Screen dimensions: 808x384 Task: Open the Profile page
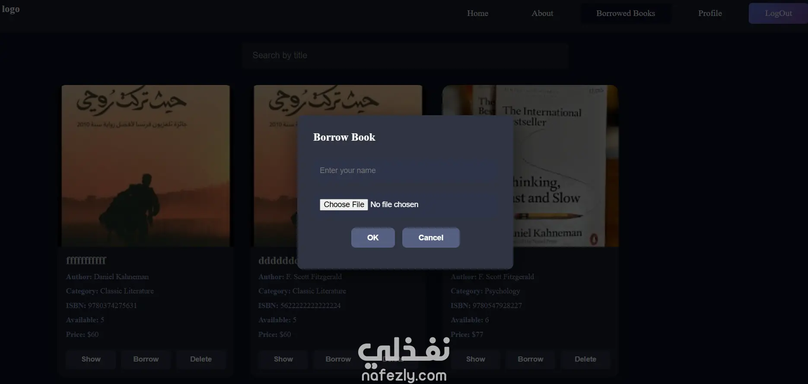(x=710, y=13)
